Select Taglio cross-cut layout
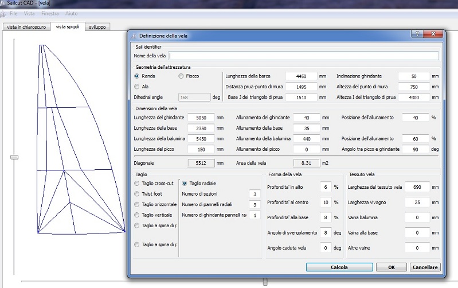 pyautogui.click(x=136, y=184)
